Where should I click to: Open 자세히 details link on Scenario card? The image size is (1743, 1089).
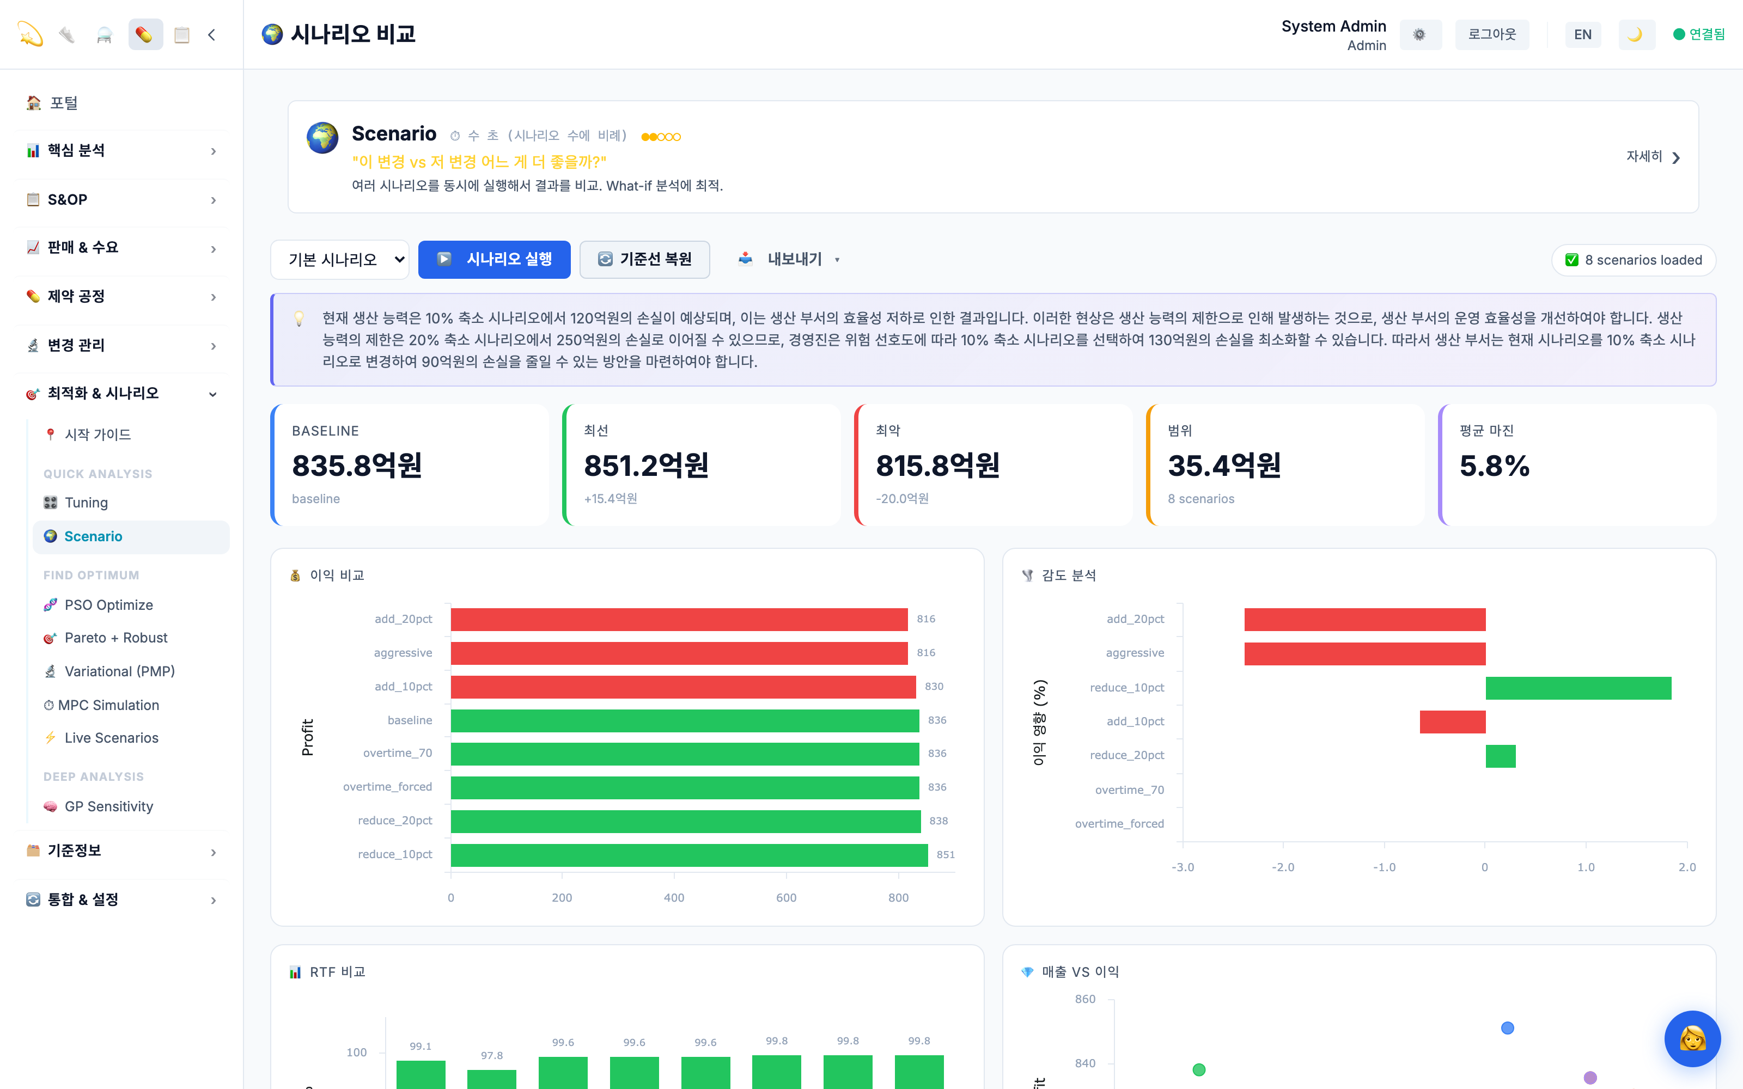click(x=1653, y=157)
